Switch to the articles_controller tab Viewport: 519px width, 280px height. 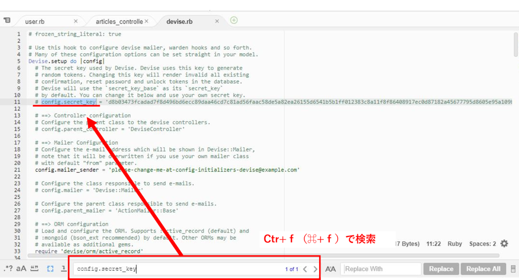[x=119, y=21]
